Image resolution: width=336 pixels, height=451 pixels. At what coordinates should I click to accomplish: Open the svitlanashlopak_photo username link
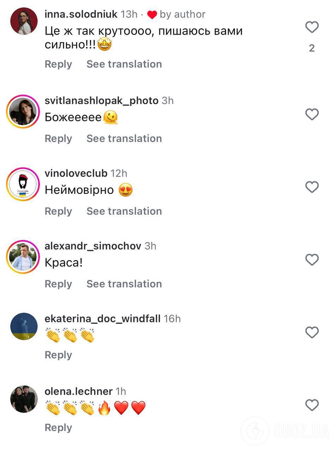[102, 101]
